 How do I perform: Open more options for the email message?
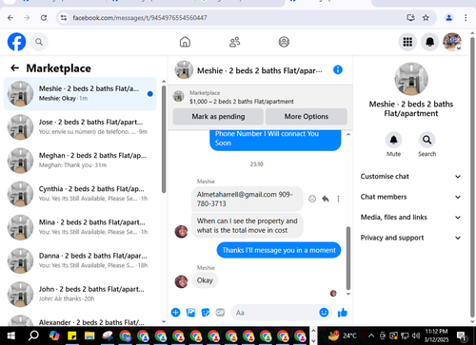[338, 199]
